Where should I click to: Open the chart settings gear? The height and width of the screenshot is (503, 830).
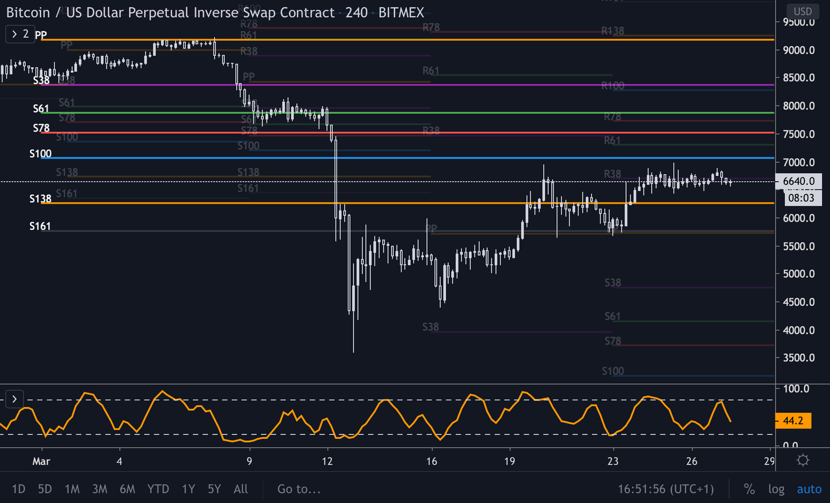click(803, 461)
